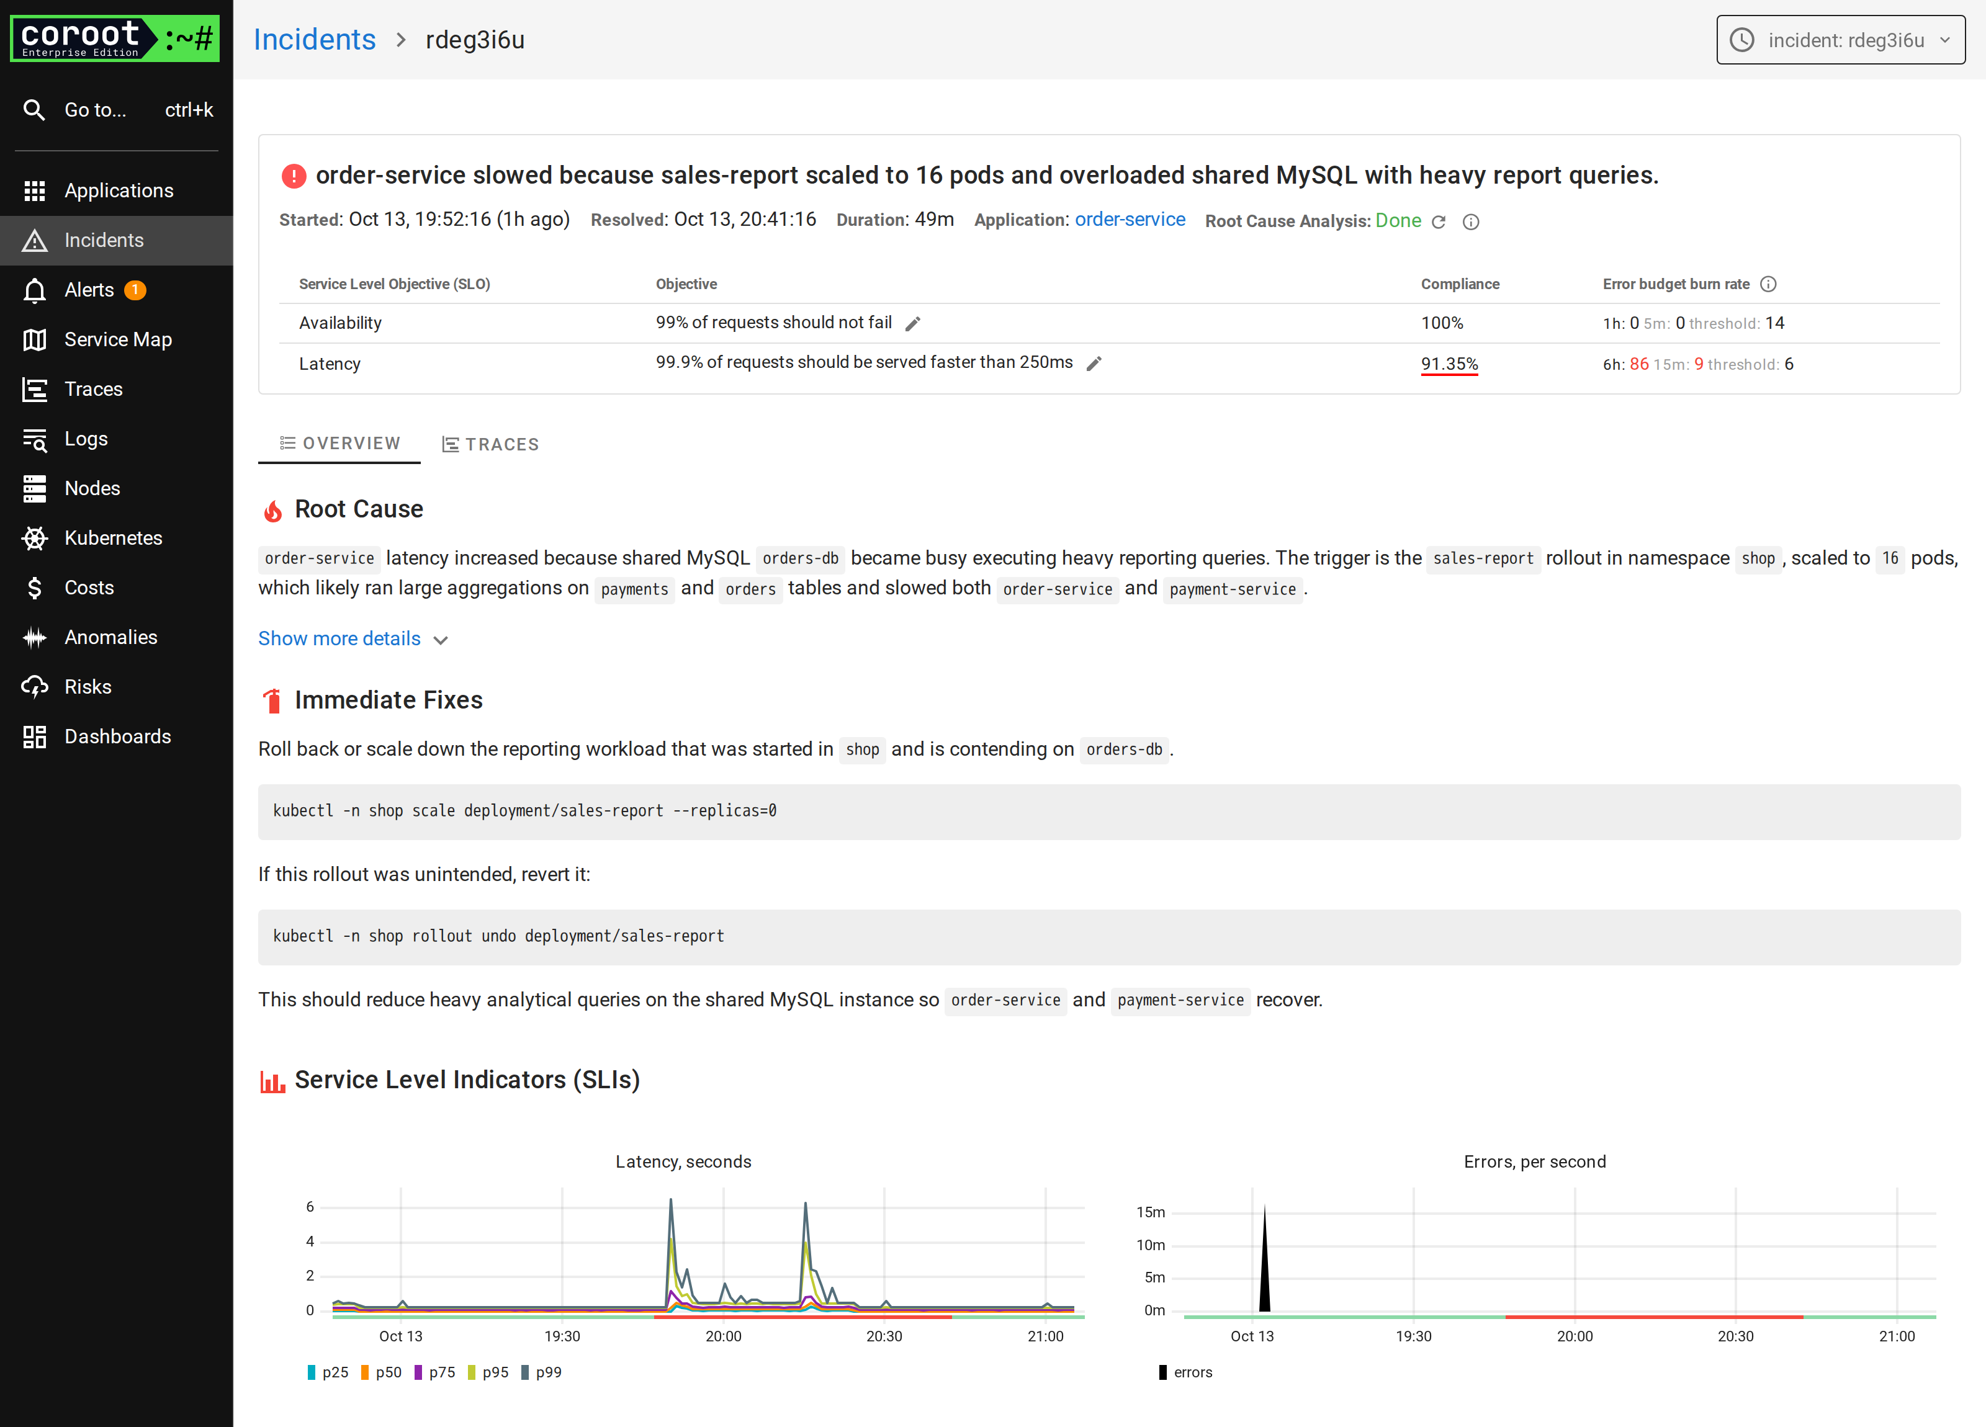Open the Applications section in the sidebar
The width and height of the screenshot is (1986, 1427).
click(x=117, y=190)
